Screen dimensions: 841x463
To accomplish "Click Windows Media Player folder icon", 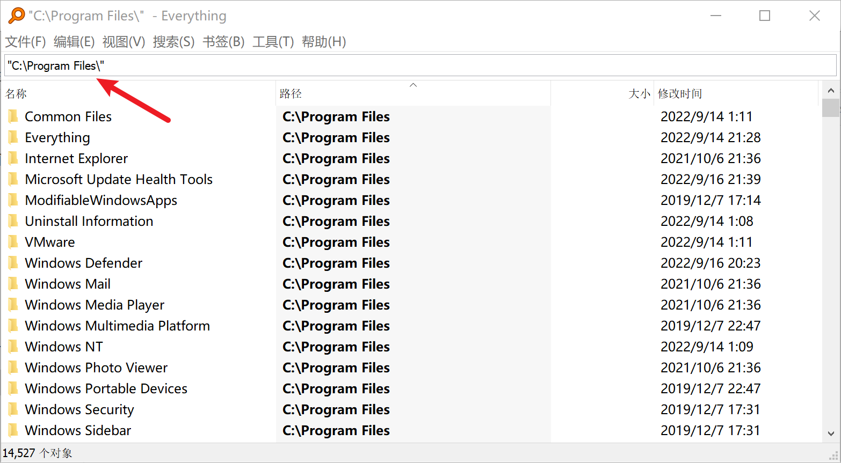I will pos(13,305).
